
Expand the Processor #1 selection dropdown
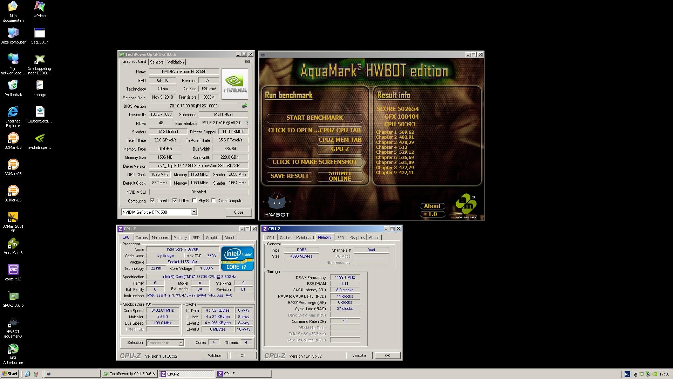coord(181,343)
